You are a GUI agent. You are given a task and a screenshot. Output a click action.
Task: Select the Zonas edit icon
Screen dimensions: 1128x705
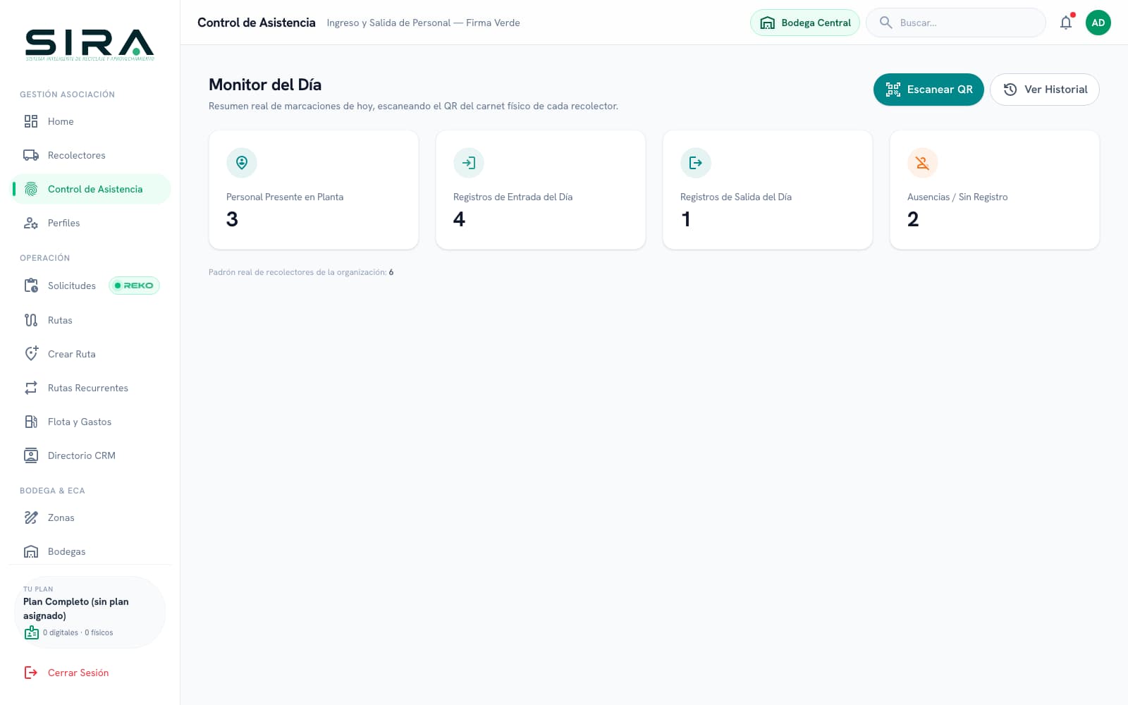31,517
